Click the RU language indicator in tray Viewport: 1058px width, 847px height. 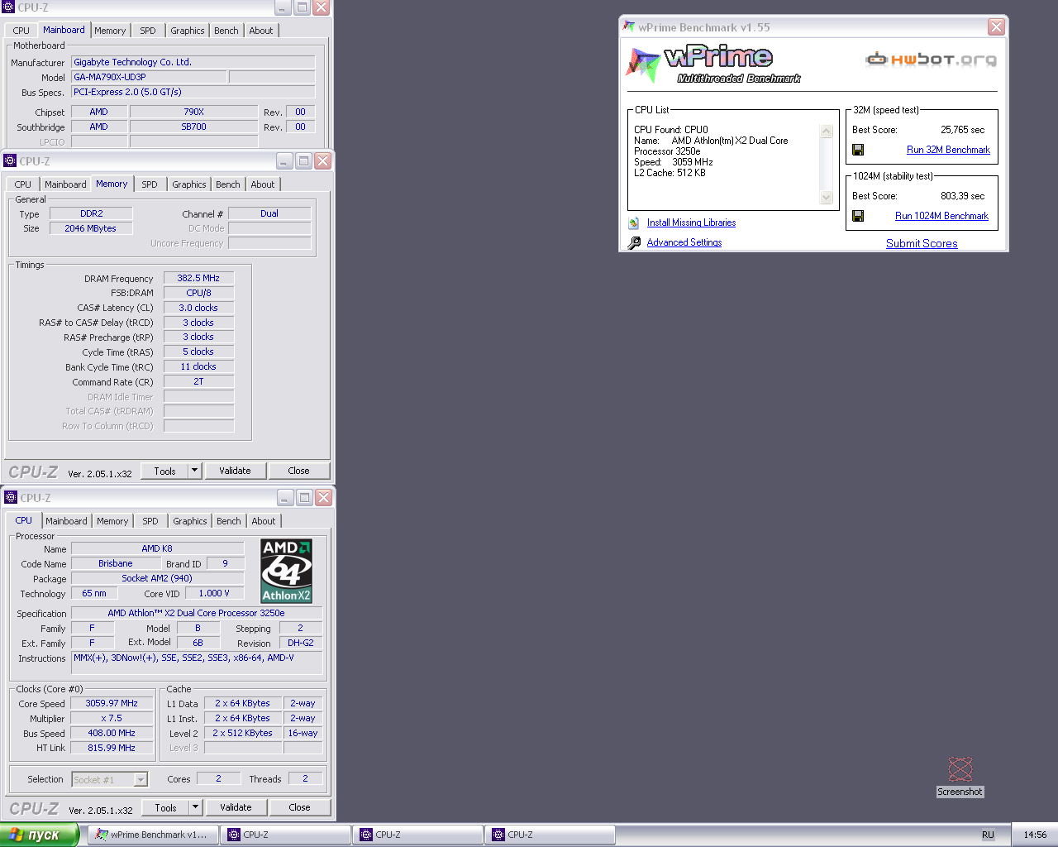988,835
